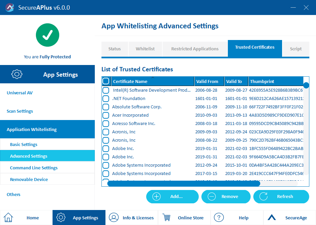Viewport: 316px width, 225px height.
Task: Check the Adobe Systems Incorporated 2012-09-24 checkbox
Action: coord(106,165)
